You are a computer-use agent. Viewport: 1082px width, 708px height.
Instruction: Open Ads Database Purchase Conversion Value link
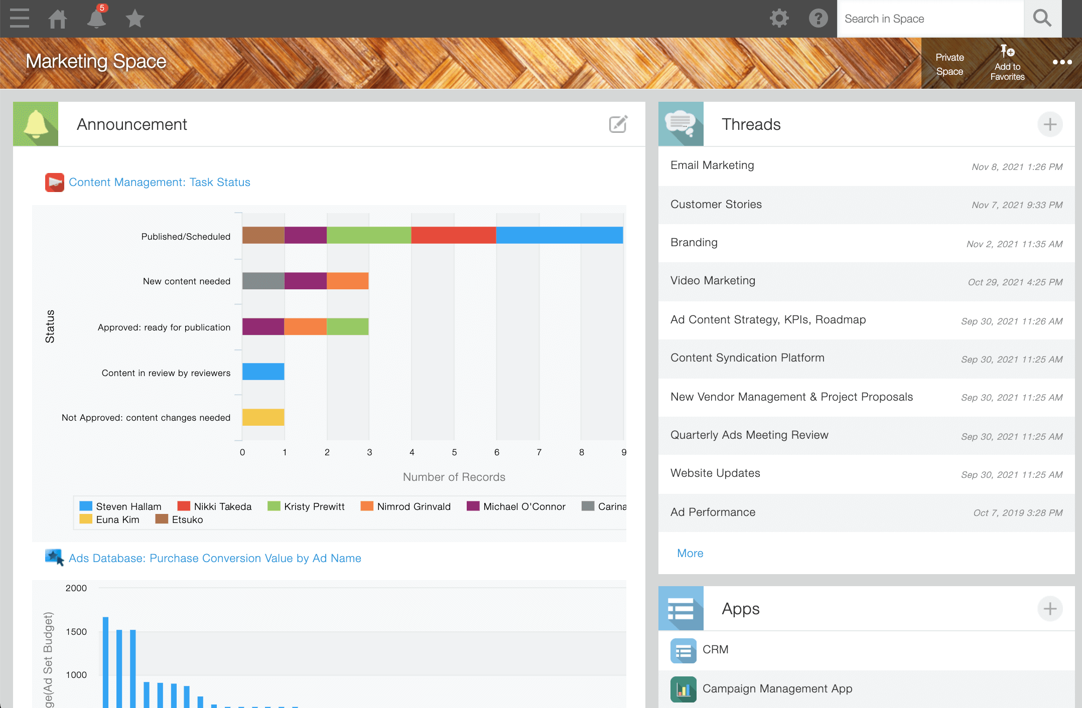[215, 558]
